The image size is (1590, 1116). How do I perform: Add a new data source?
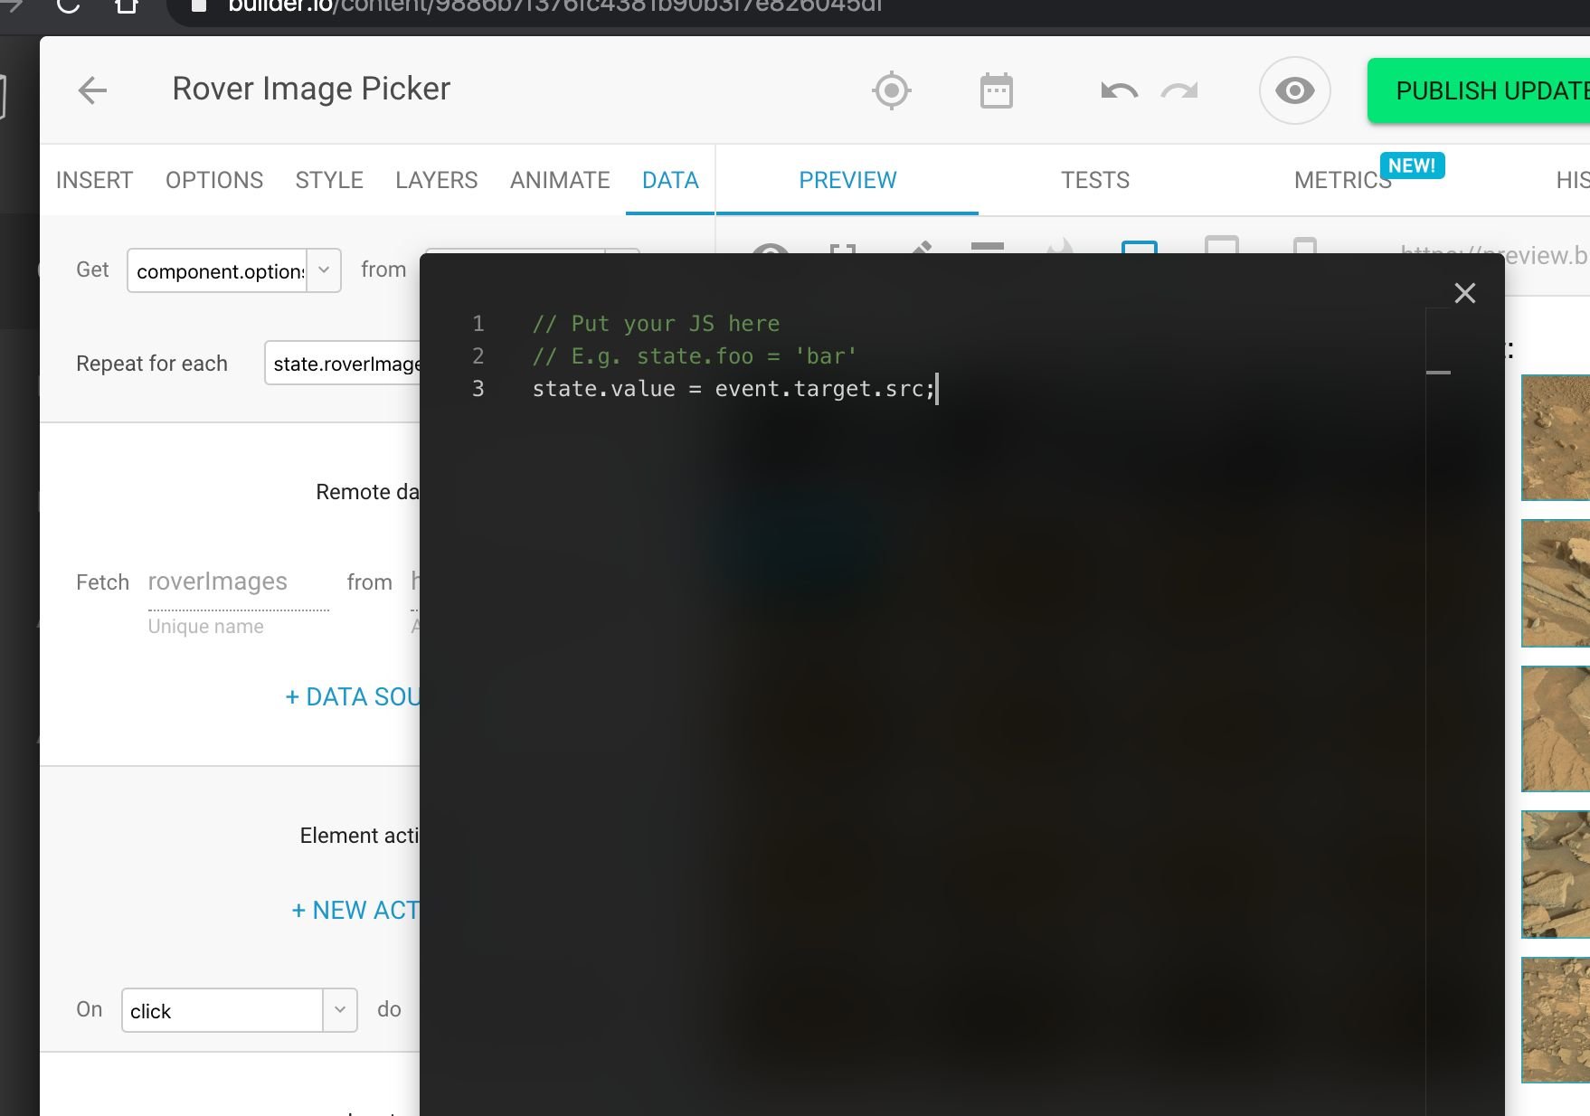(353, 697)
